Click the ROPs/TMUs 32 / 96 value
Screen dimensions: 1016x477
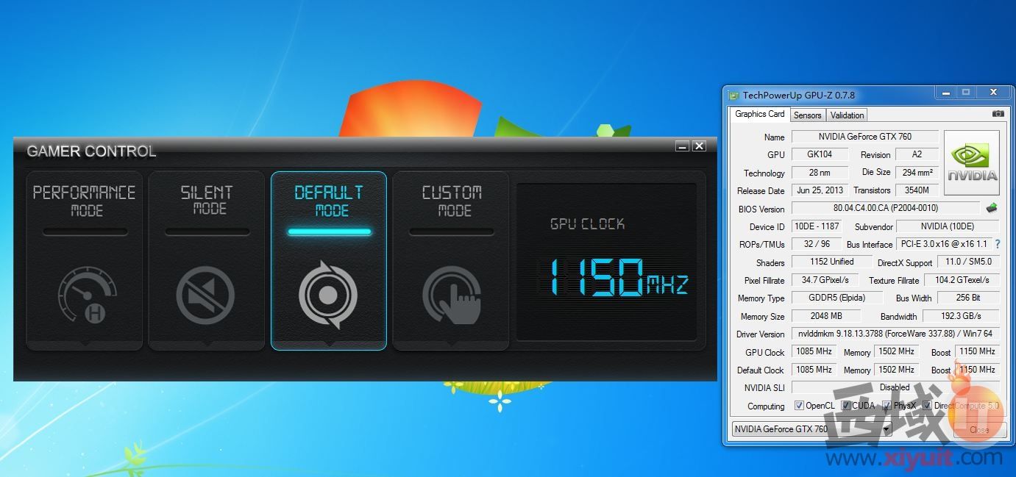point(816,244)
